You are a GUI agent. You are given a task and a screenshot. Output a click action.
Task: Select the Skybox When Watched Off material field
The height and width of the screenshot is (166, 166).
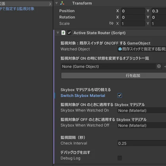pos(142,125)
